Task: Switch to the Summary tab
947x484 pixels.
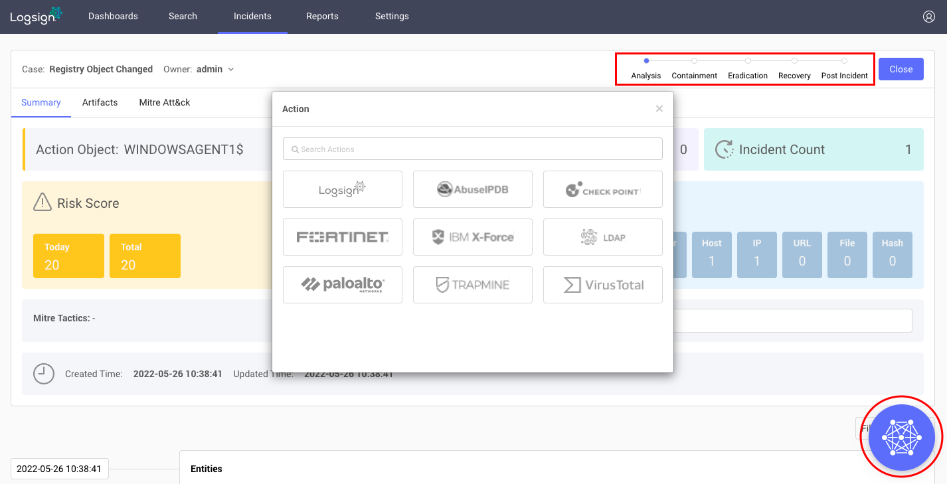Action: pyautogui.click(x=41, y=102)
